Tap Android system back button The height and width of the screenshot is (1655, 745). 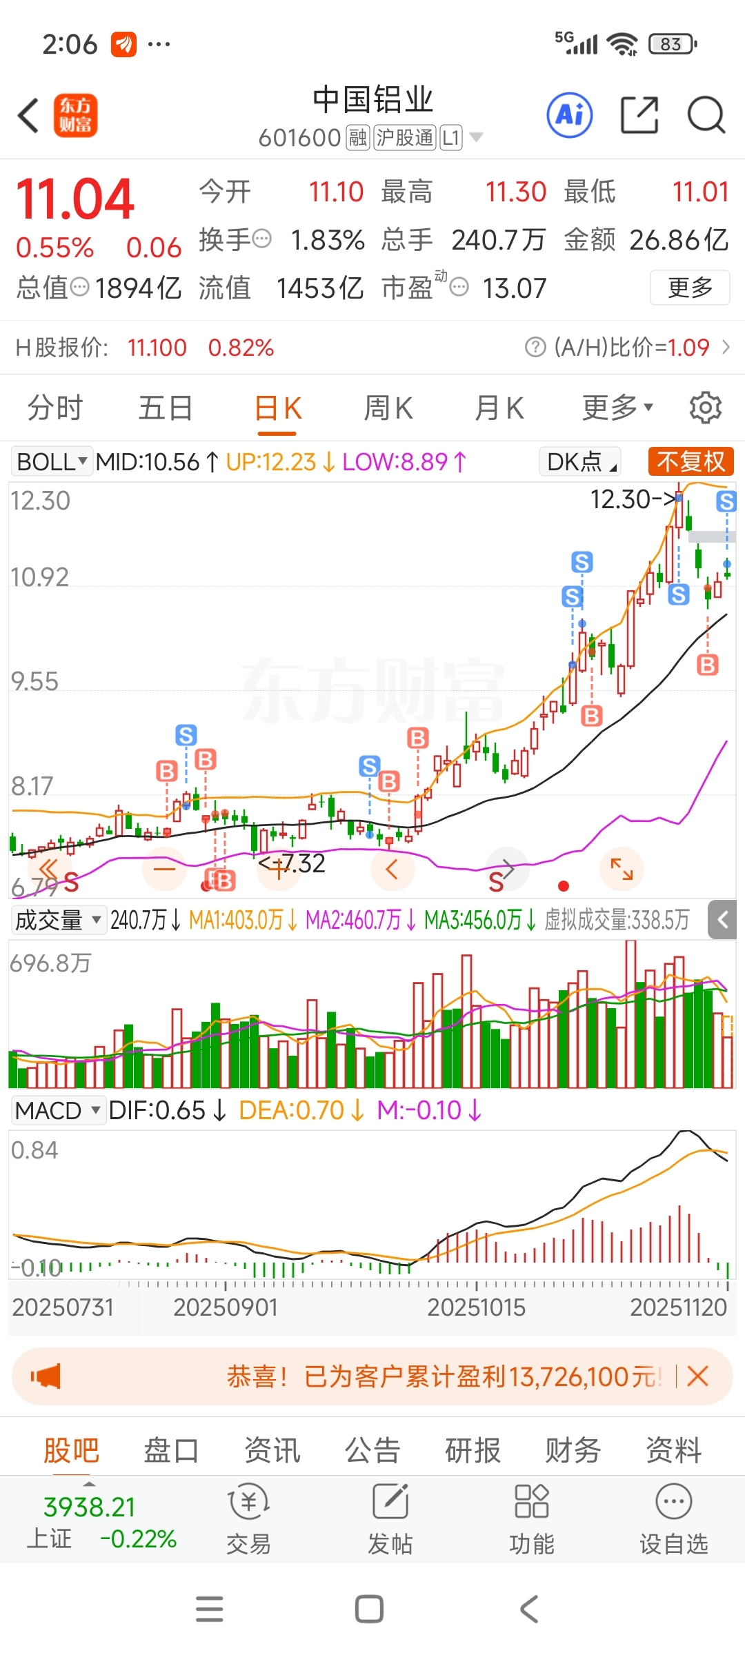point(529,1609)
